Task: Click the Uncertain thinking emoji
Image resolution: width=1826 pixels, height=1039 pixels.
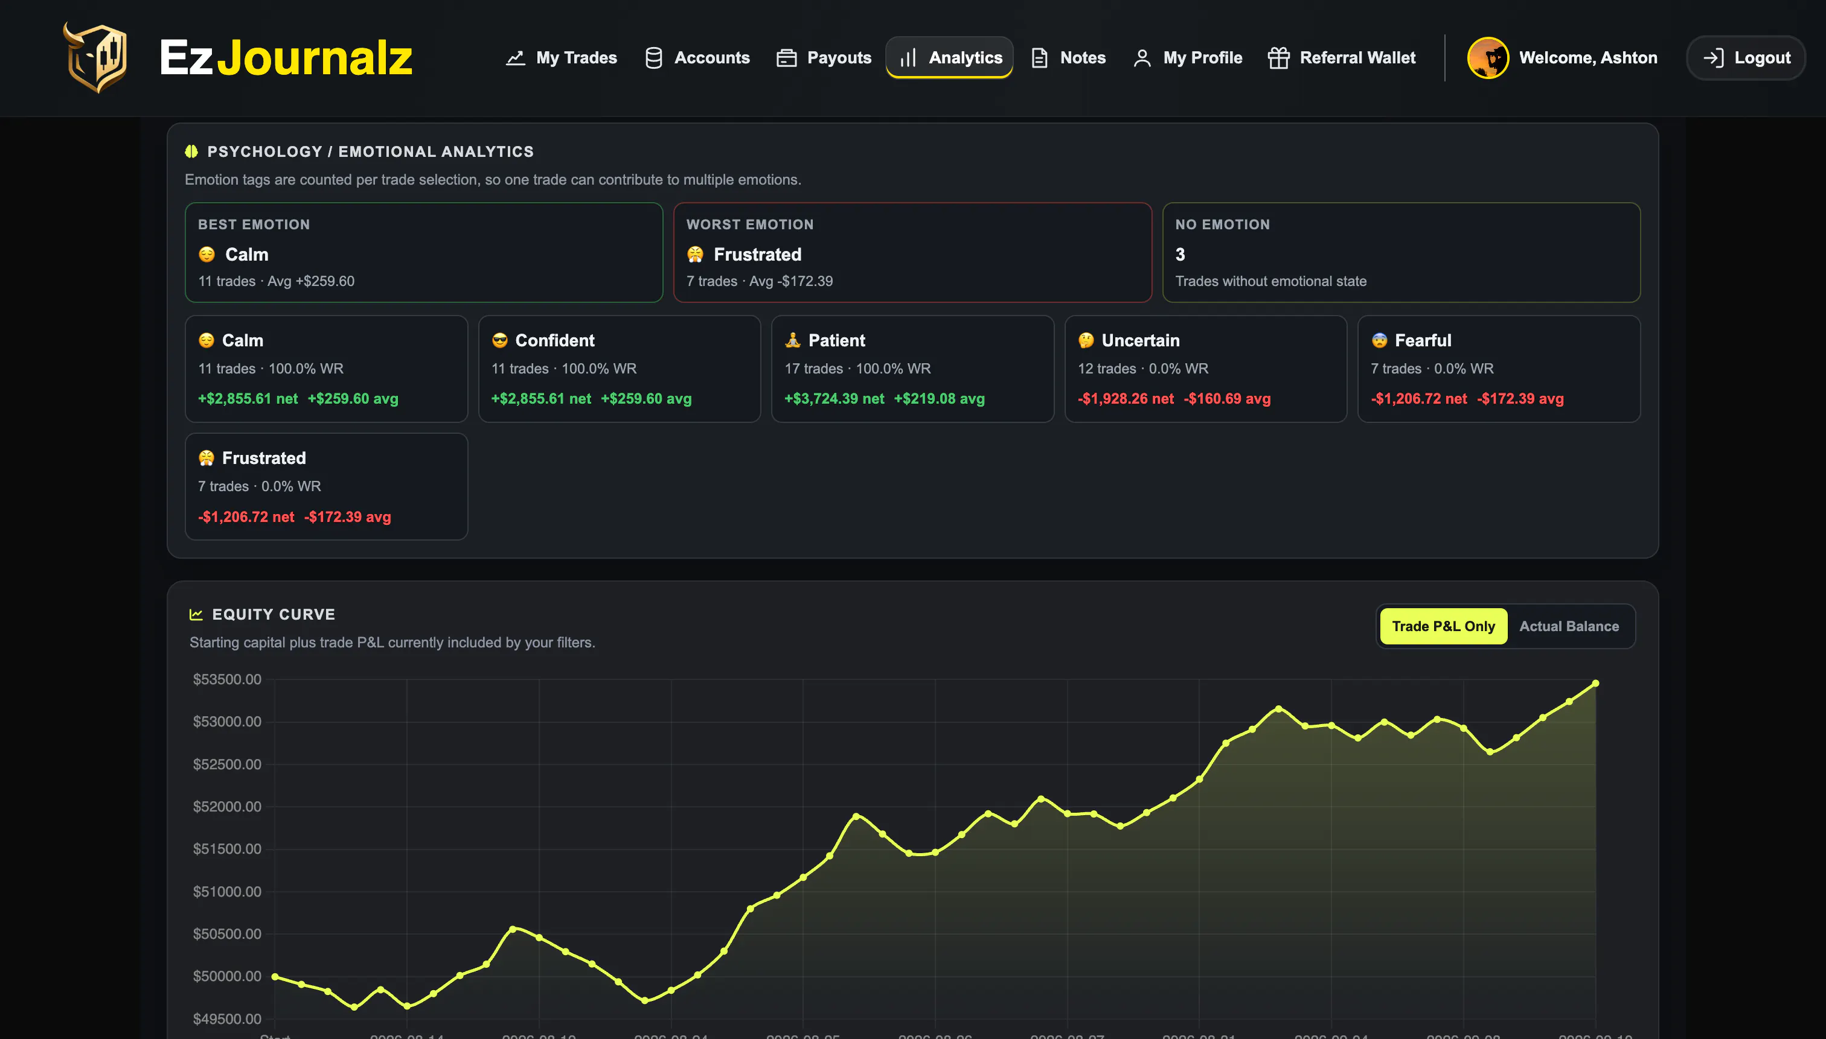Action: [1086, 340]
